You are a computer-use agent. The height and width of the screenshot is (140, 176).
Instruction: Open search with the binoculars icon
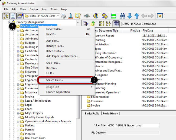coord(122,16)
